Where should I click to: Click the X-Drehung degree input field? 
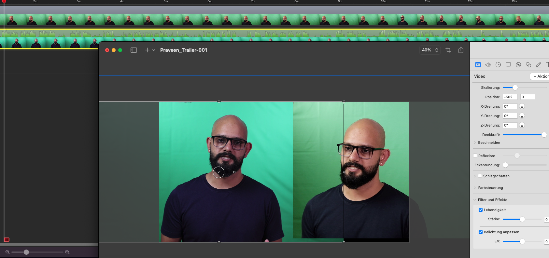510,106
